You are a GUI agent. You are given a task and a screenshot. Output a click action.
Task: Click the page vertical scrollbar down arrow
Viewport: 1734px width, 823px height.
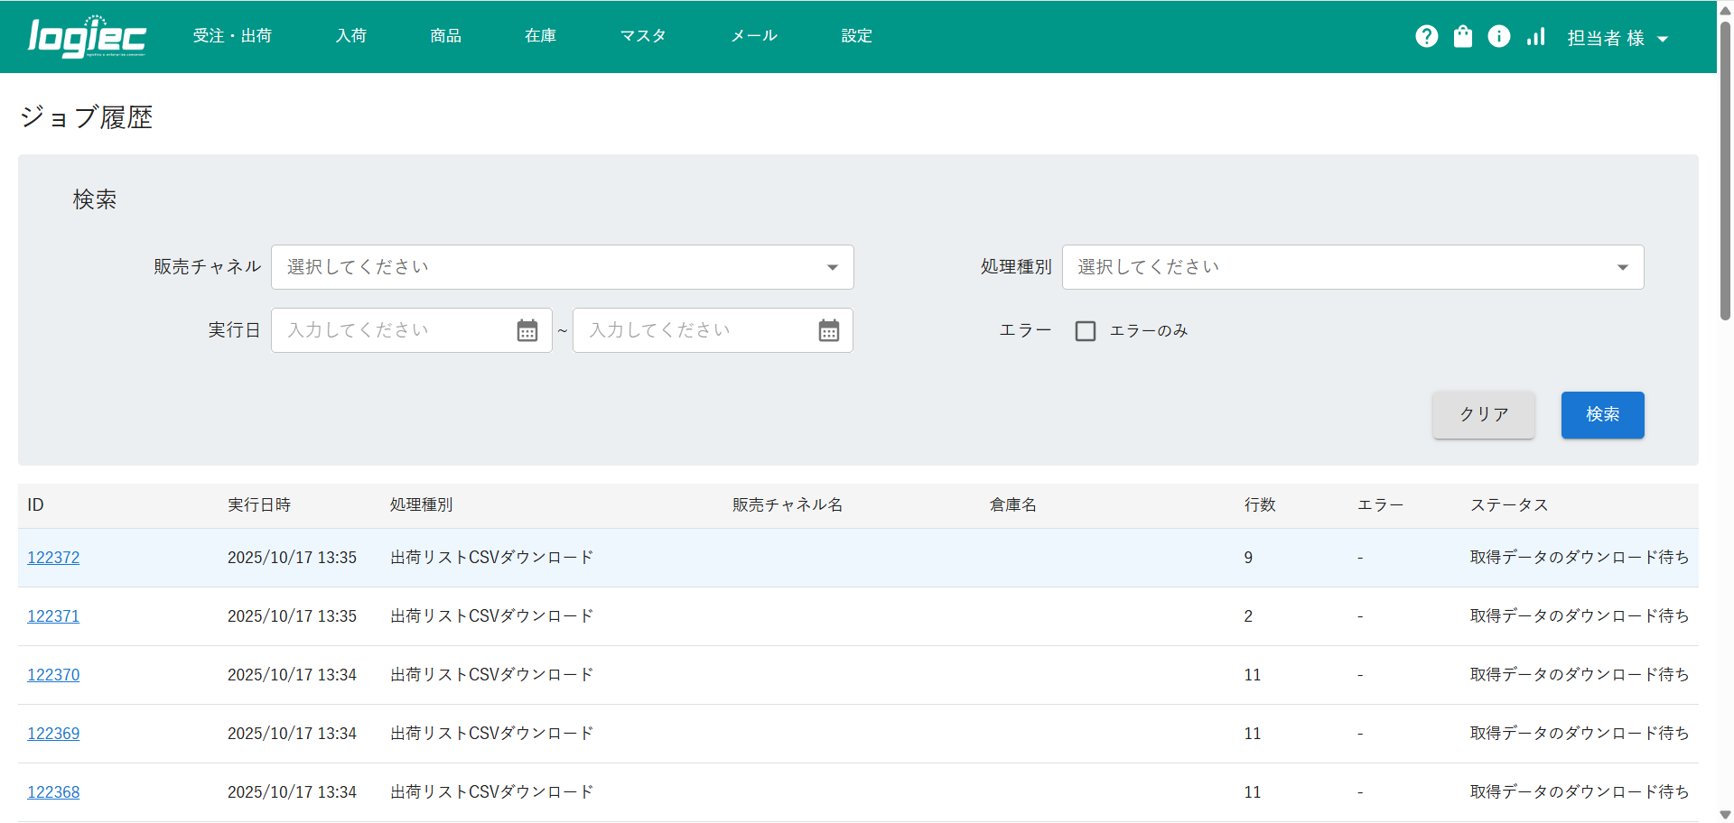click(1725, 815)
